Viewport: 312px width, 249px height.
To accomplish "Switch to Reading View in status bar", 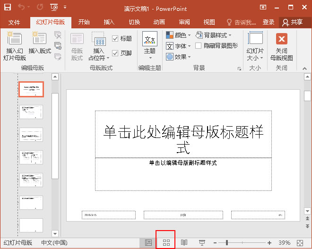I will 184,242.
